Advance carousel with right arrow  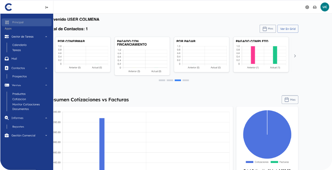(295, 56)
